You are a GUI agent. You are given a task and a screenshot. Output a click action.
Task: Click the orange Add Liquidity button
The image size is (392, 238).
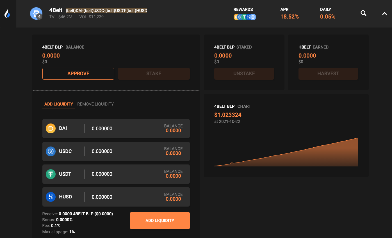click(160, 221)
